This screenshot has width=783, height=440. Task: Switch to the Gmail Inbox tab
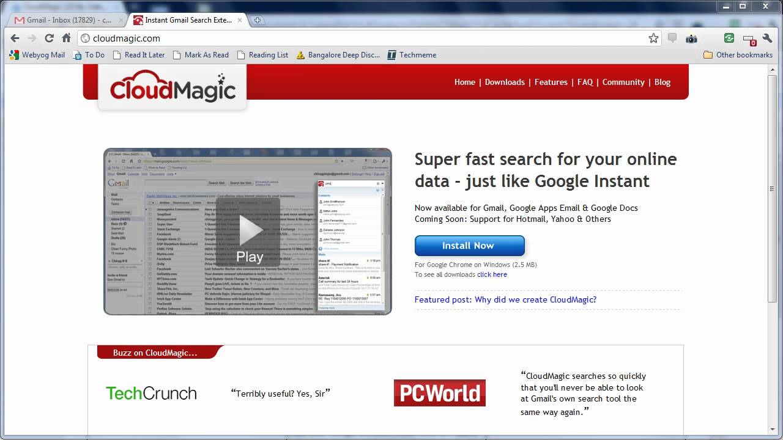pyautogui.click(x=67, y=20)
